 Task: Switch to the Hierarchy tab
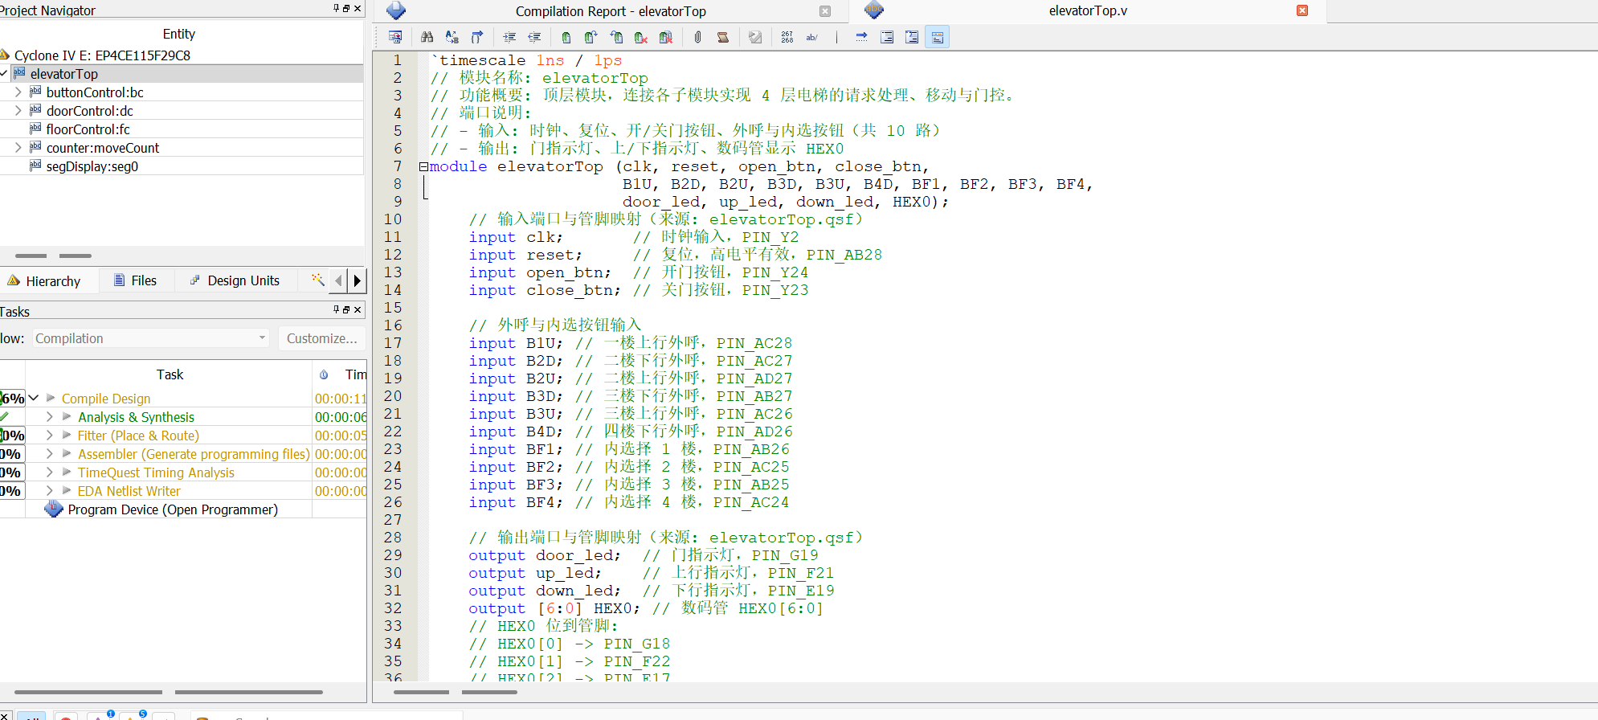pos(44,280)
